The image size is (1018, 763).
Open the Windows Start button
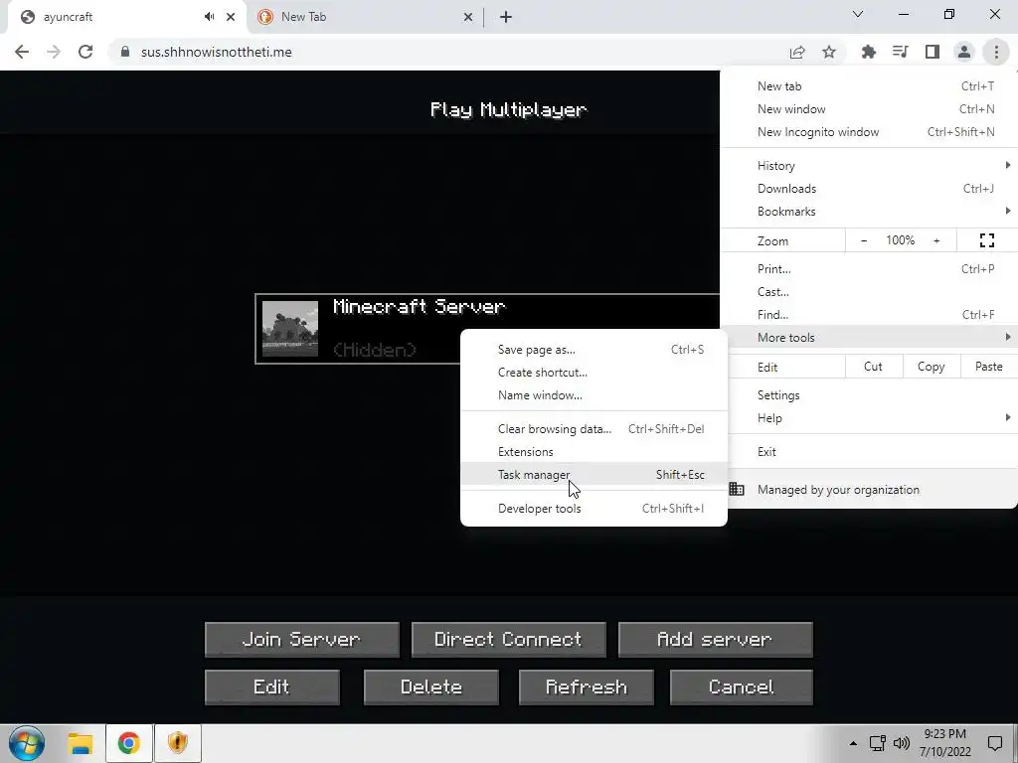point(27,743)
